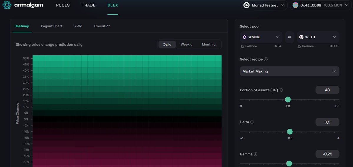Select the Weekly prediction interval

click(186, 44)
